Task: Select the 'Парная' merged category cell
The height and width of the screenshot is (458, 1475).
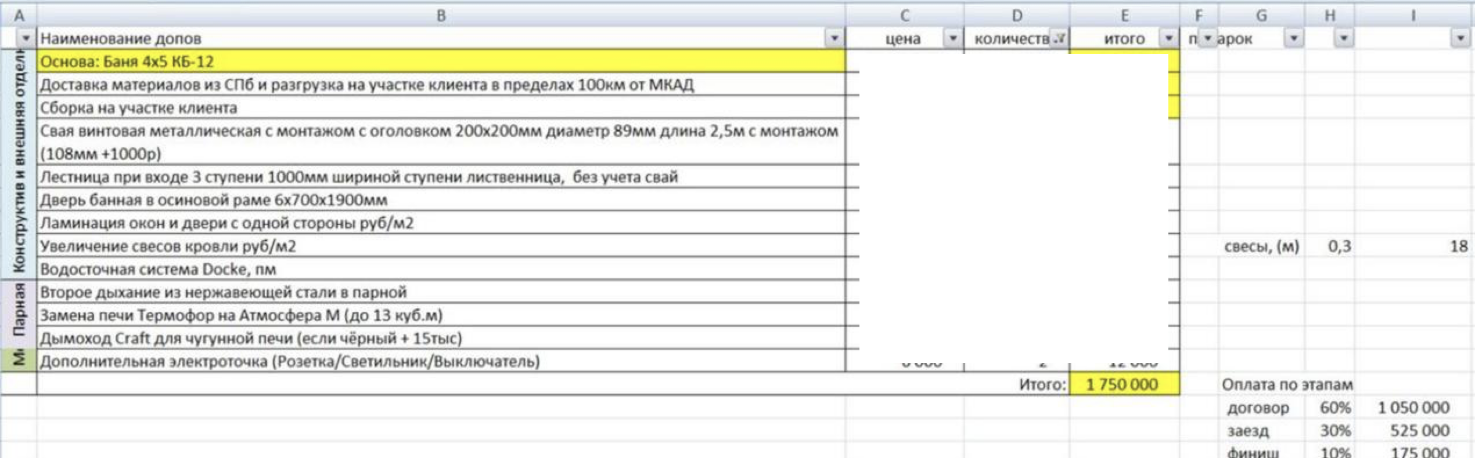Action: point(19,315)
